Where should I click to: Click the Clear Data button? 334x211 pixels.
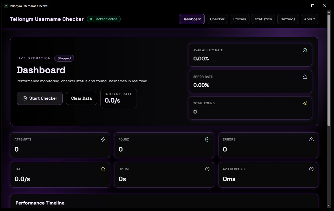tap(81, 98)
